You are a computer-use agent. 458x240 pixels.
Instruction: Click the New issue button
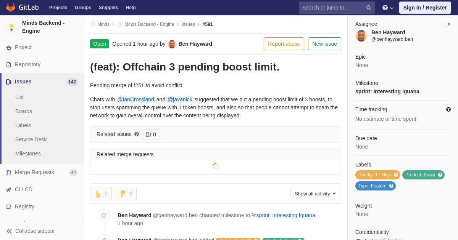[x=324, y=44]
